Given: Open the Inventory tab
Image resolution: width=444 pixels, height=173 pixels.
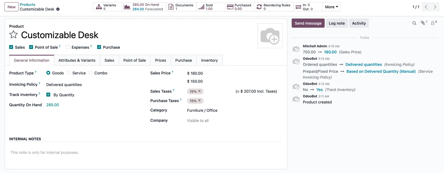Looking at the screenshot, I should coord(210,60).
